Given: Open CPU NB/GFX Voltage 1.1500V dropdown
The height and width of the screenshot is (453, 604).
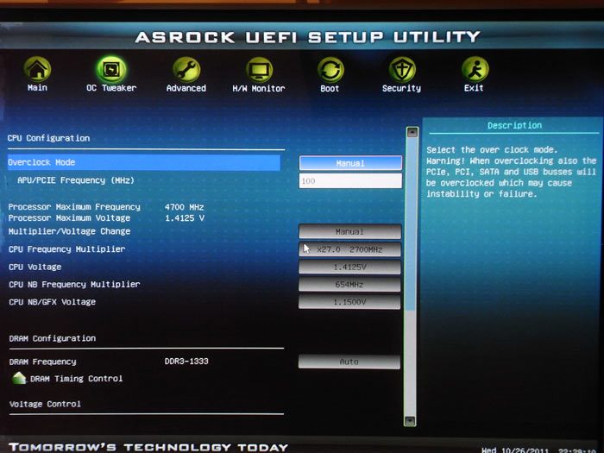Looking at the screenshot, I should pyautogui.click(x=349, y=302).
